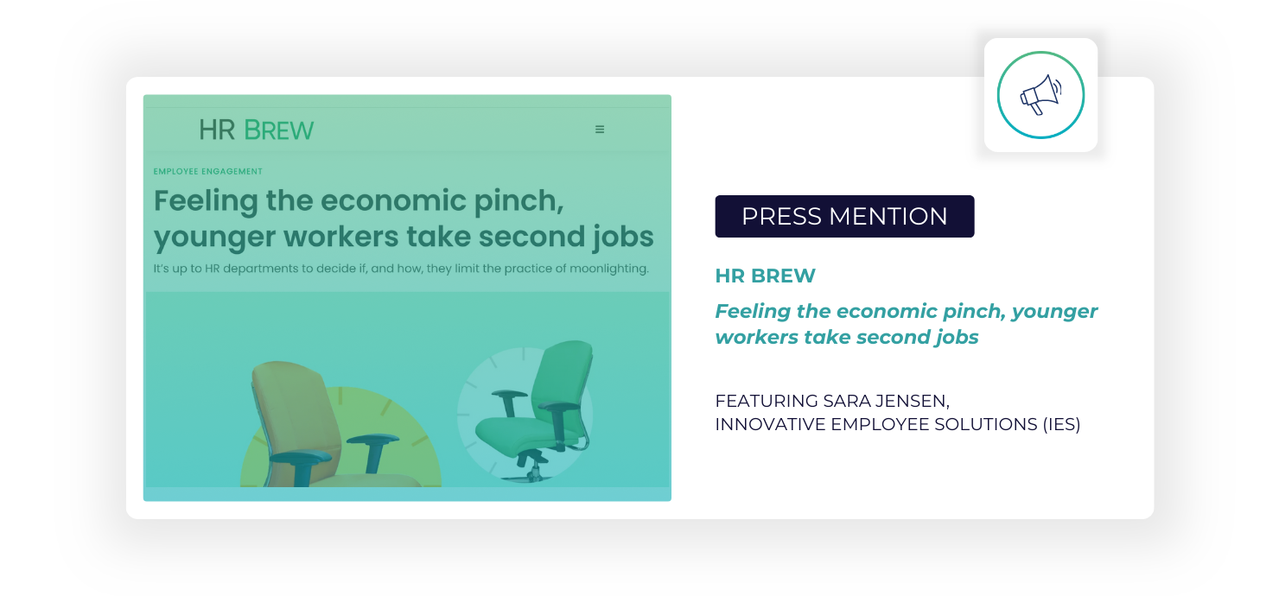Click the Featuring Sara Jensen text
The width and height of the screenshot is (1279, 596).
[x=831, y=401]
